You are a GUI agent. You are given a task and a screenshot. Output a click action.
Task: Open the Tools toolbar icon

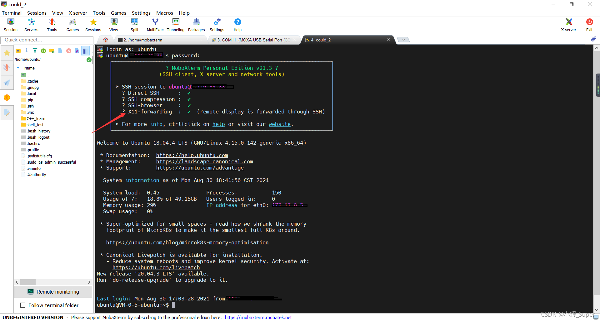tap(52, 25)
